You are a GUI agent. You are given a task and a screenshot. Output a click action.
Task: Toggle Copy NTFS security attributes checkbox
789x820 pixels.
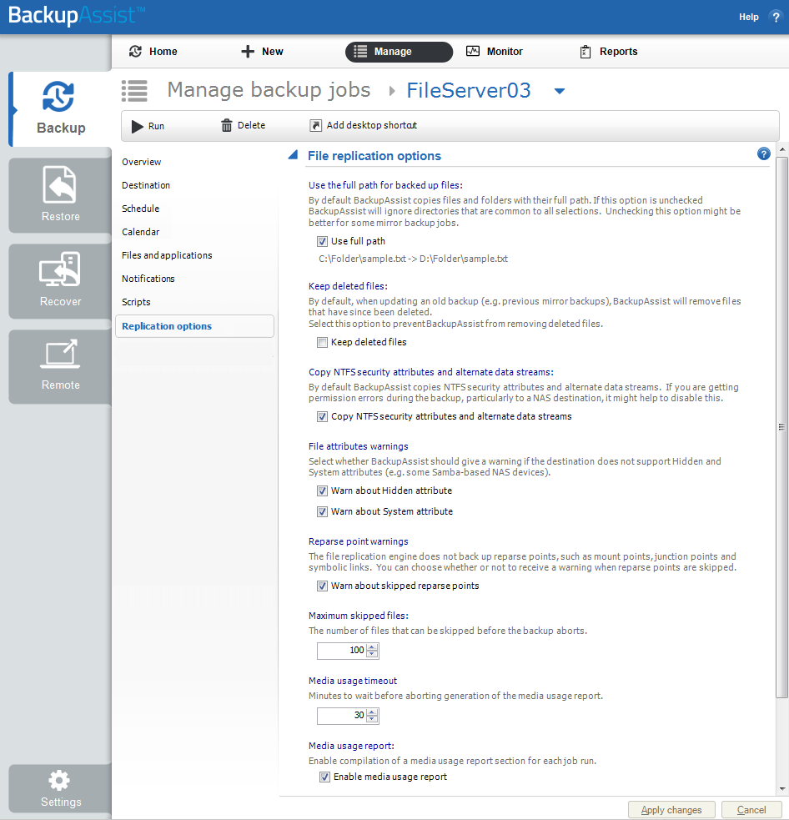pos(322,417)
